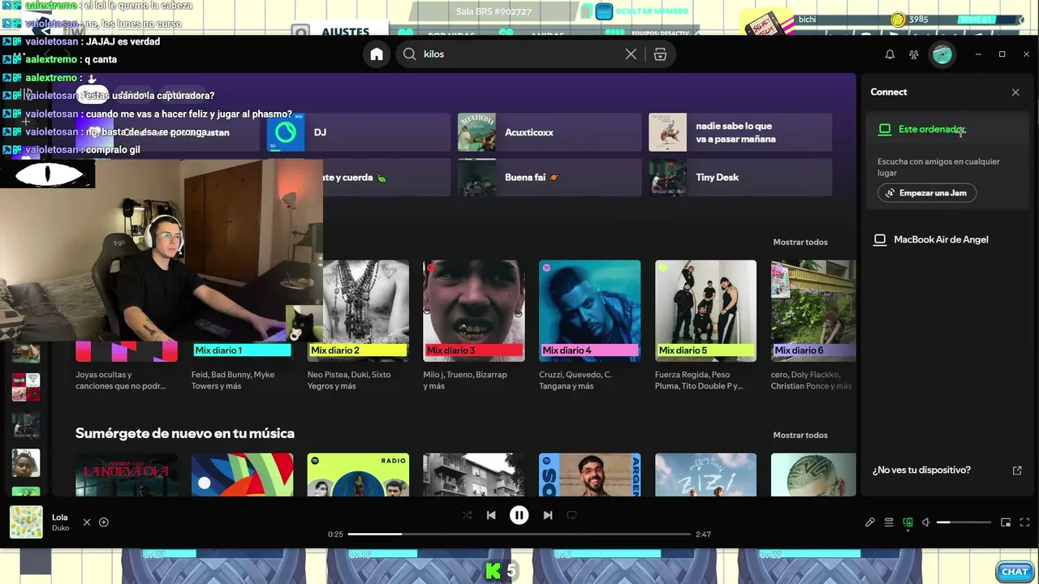Viewport: 1039px width, 584px height.
Task: Open Friend Activity icon
Action: point(914,54)
